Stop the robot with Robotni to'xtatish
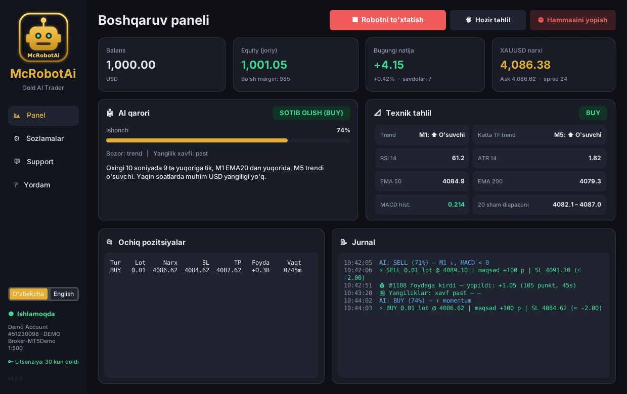The image size is (627, 394). (x=388, y=20)
